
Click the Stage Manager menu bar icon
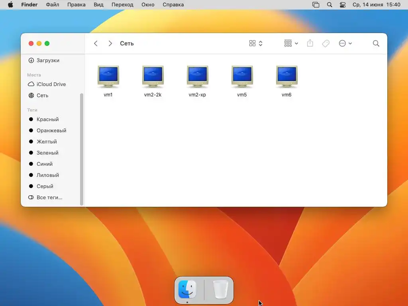316,5
